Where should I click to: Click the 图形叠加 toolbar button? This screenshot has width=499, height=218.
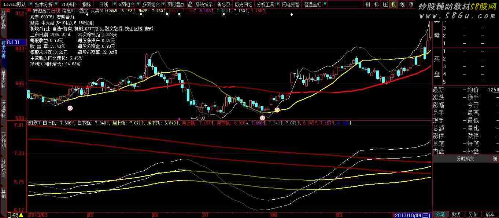tap(177, 4)
